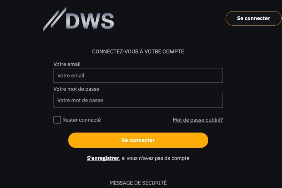Click the right end of the password field
282x188 pixels.
[218, 100]
